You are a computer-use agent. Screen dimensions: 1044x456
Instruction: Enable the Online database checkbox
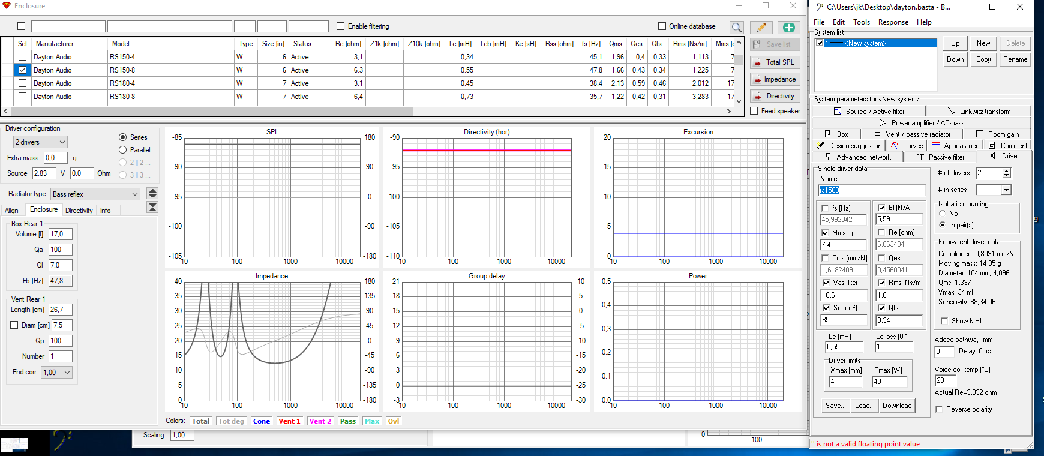[x=662, y=26]
